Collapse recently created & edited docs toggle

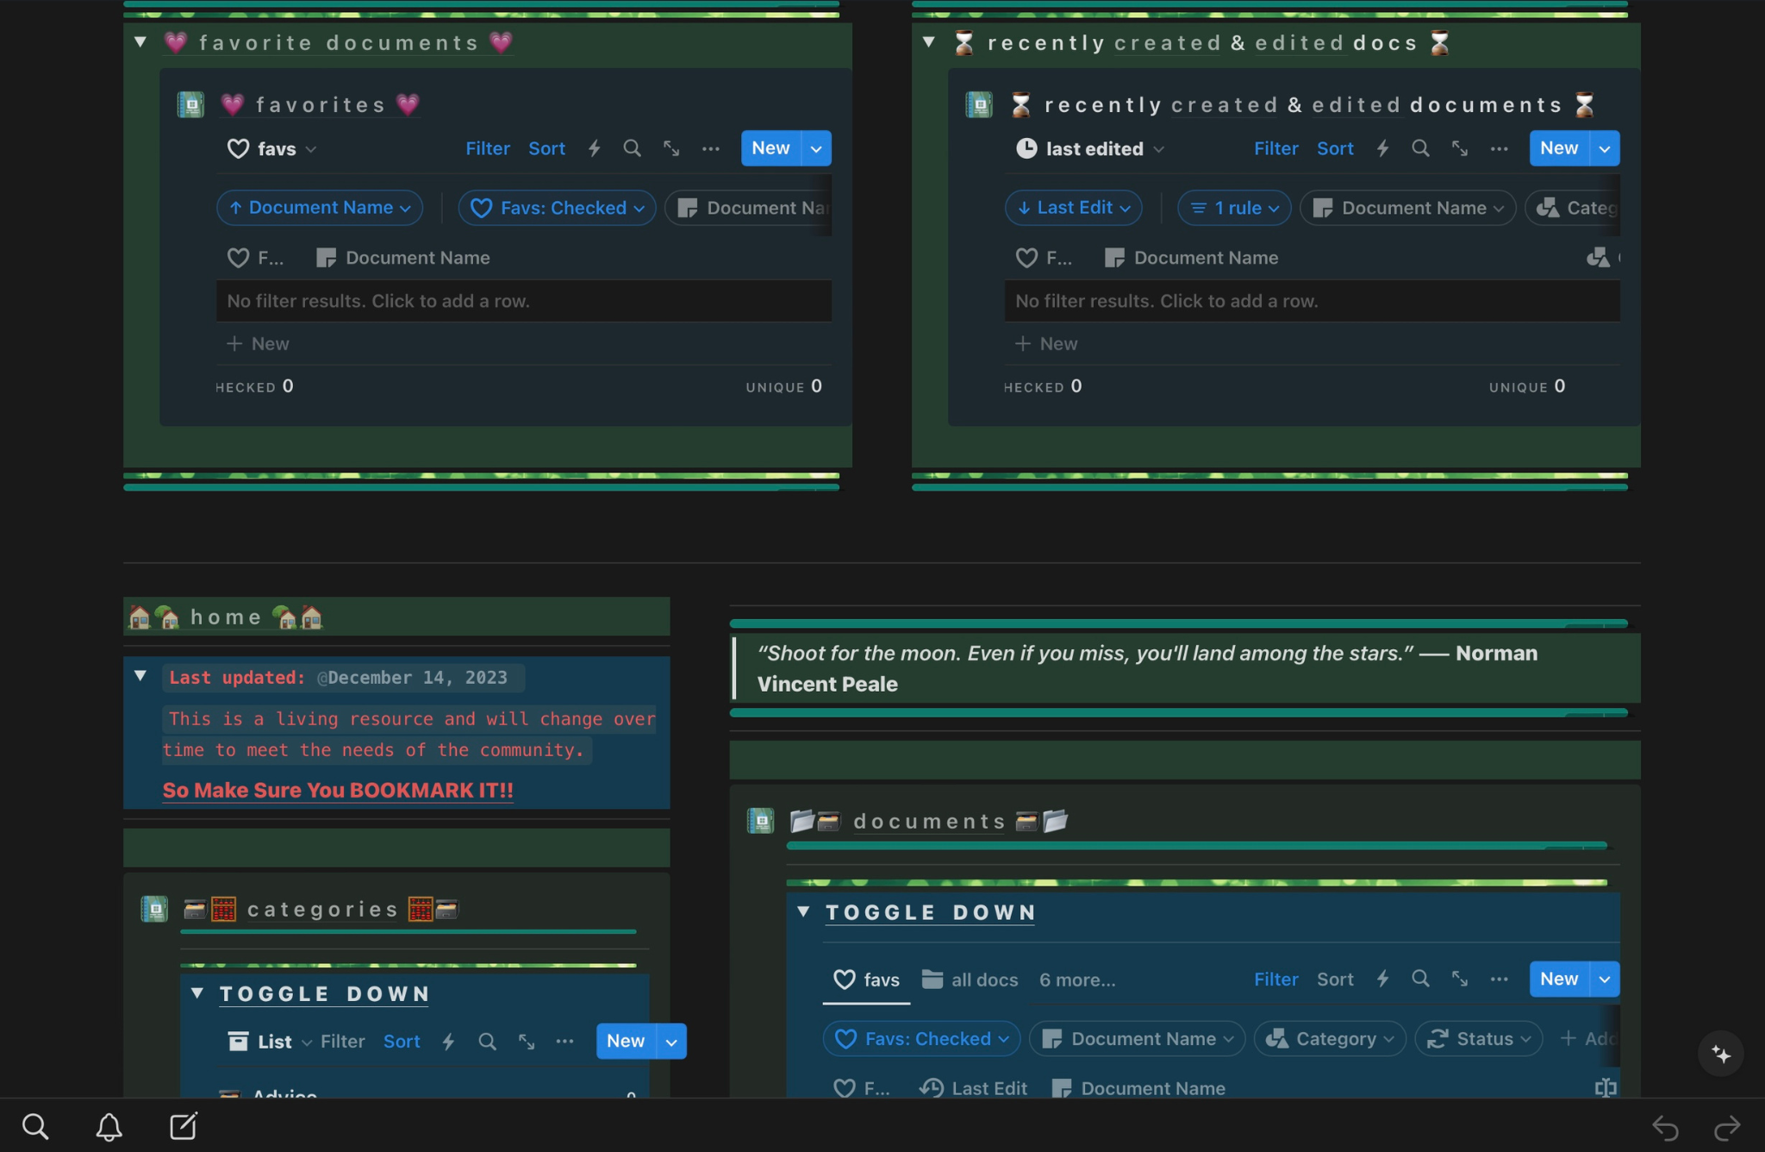929,41
